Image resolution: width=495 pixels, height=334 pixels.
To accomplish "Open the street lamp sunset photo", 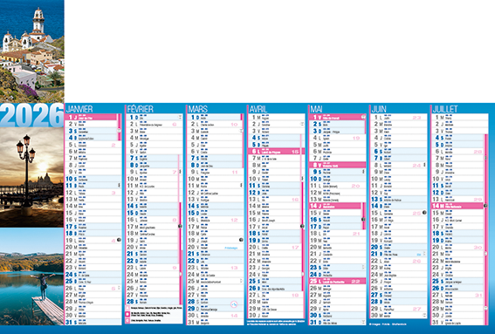I will coord(32,177).
